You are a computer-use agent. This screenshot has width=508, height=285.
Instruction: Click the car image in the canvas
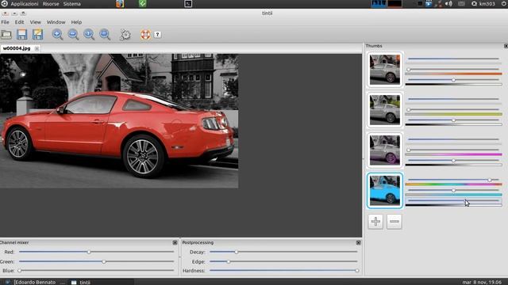click(119, 121)
